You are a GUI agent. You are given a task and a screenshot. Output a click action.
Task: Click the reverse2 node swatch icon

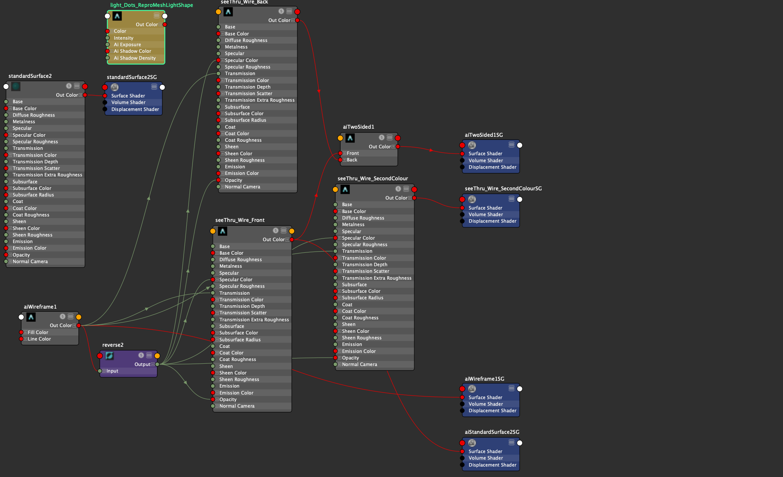tap(110, 356)
